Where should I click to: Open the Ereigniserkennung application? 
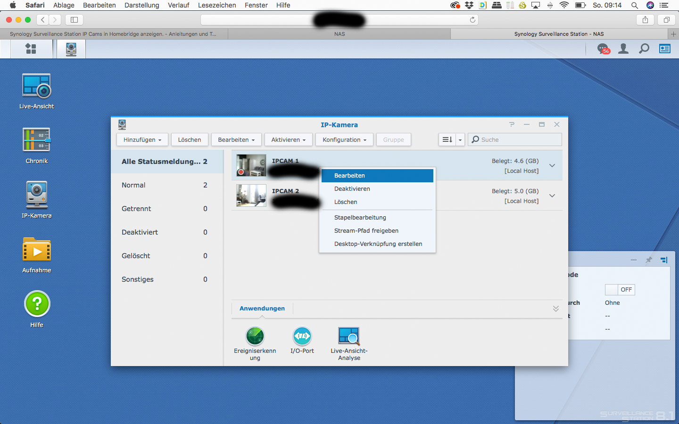click(x=255, y=336)
